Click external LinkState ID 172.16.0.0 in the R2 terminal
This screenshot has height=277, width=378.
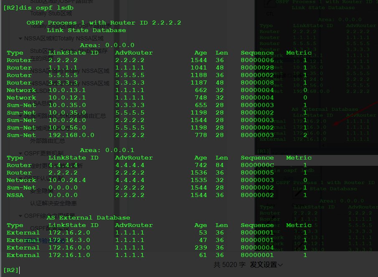coord(69,247)
